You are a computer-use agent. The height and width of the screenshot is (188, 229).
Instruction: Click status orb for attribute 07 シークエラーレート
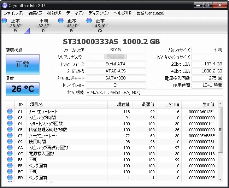(10, 136)
